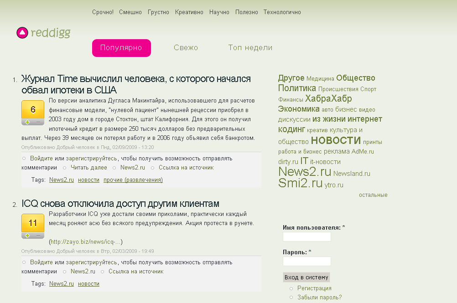Open Читать далее for the Time article
Image resolution: width=457 pixels, height=303 pixels.
pos(89,167)
